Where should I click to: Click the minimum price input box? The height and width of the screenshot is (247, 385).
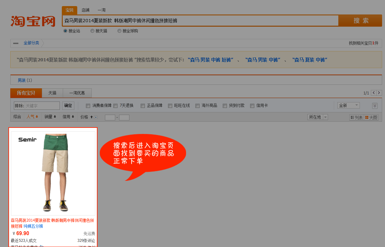(x=110, y=118)
